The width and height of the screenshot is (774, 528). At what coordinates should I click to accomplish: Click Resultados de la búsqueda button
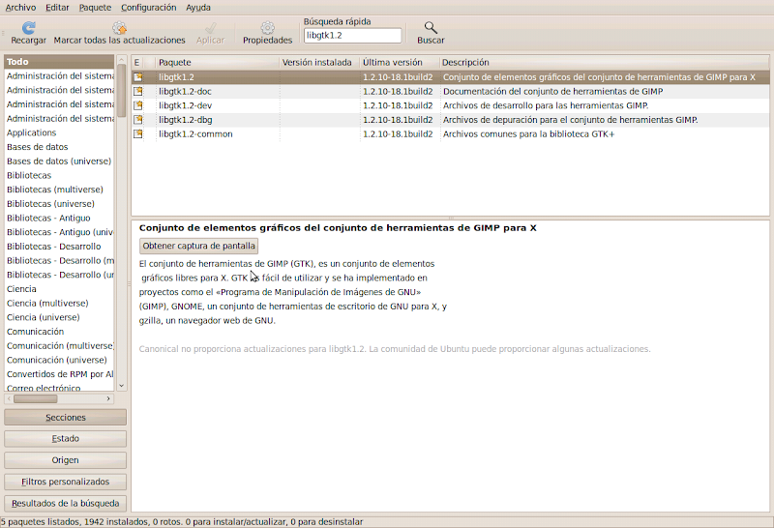tap(65, 503)
